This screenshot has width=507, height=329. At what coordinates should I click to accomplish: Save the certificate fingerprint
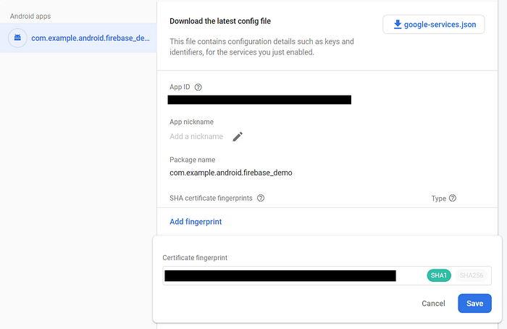(474, 304)
